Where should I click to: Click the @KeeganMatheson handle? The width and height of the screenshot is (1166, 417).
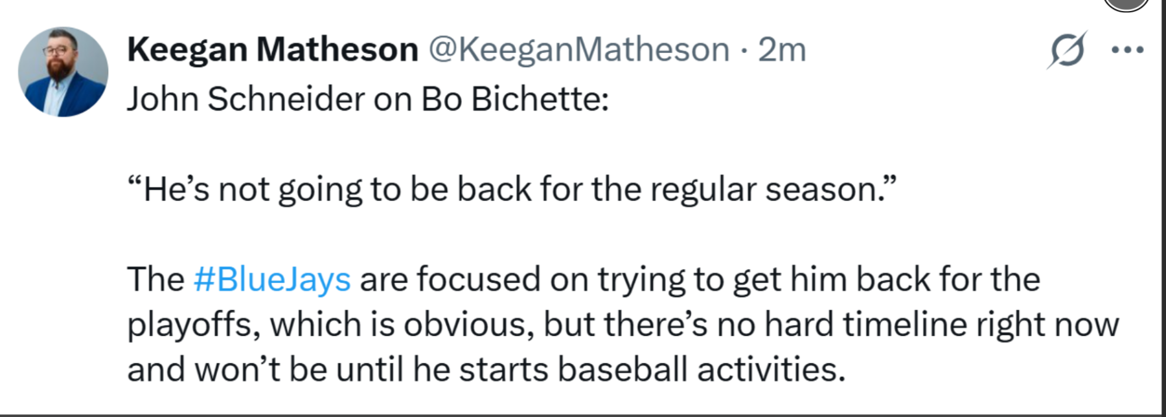coord(578,50)
